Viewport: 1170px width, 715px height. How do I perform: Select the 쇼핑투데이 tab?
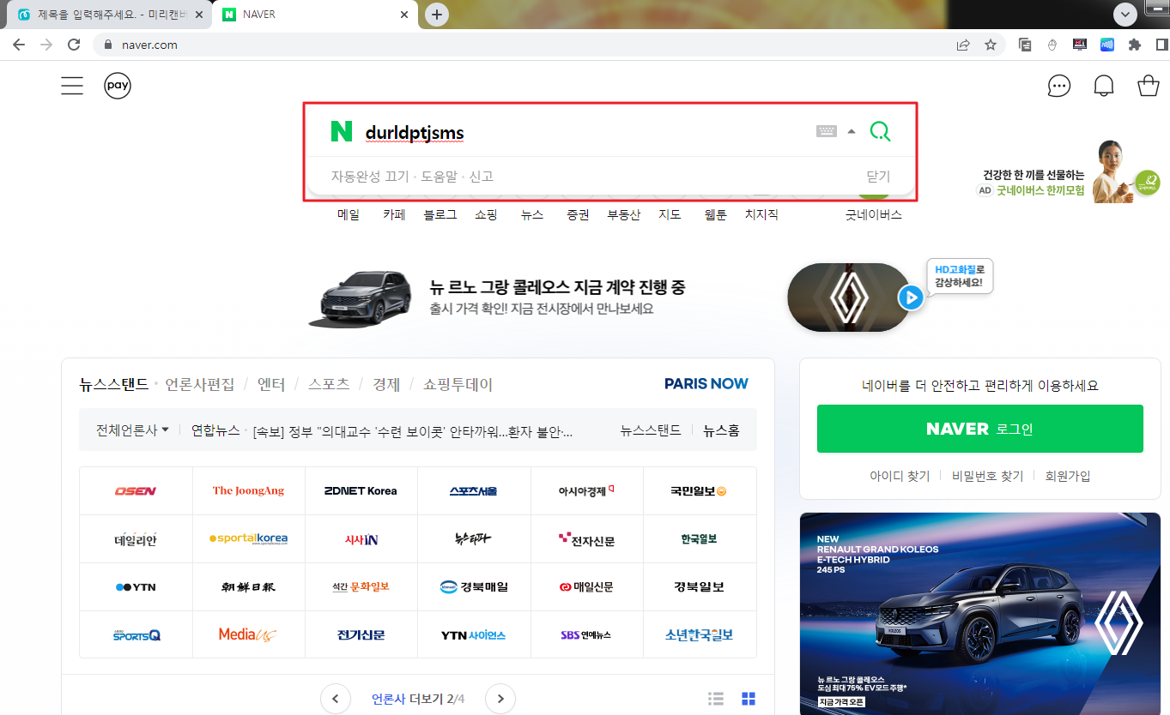click(x=458, y=384)
